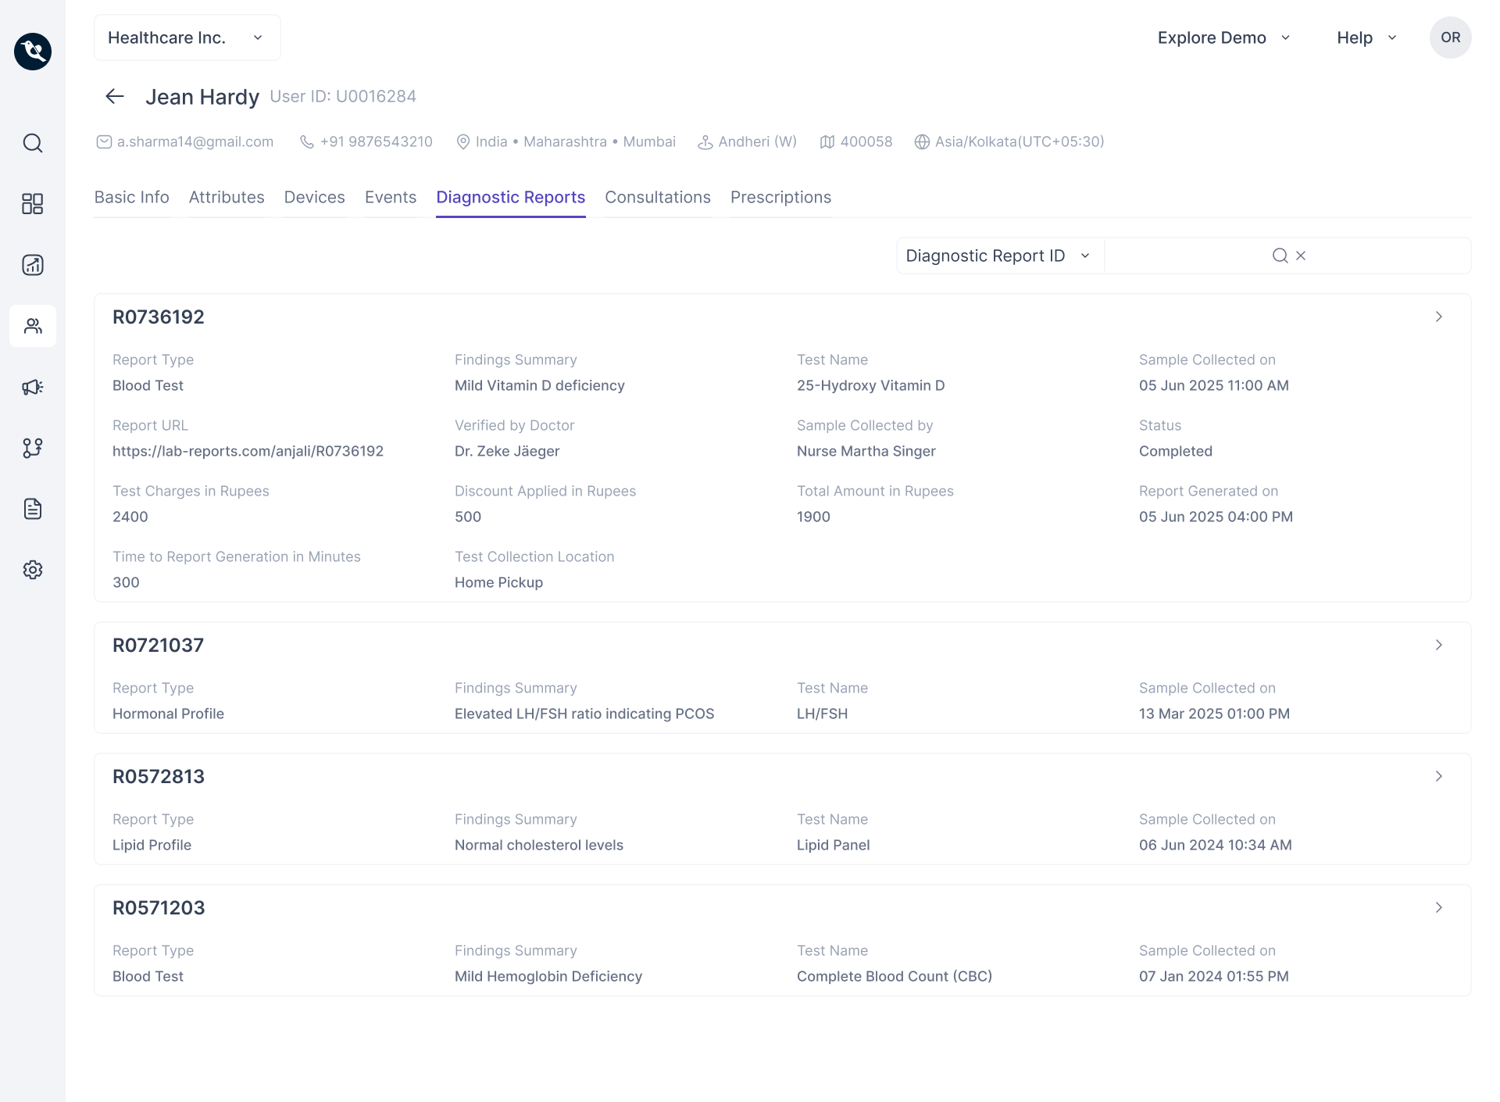
Task: Click the back arrow beside Jean Hardy
Action: [x=115, y=96]
